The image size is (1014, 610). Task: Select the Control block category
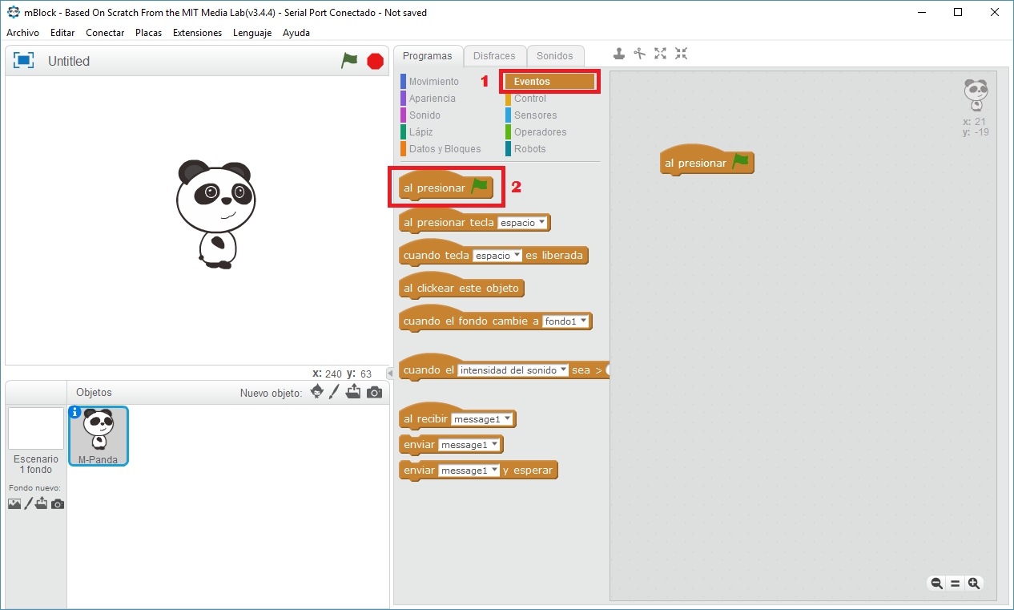529,99
